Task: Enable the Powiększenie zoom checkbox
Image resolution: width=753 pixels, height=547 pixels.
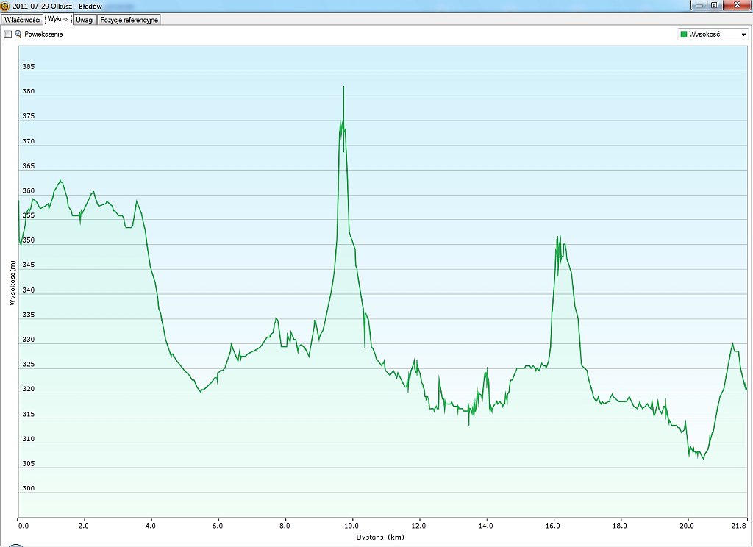Action: [x=8, y=35]
